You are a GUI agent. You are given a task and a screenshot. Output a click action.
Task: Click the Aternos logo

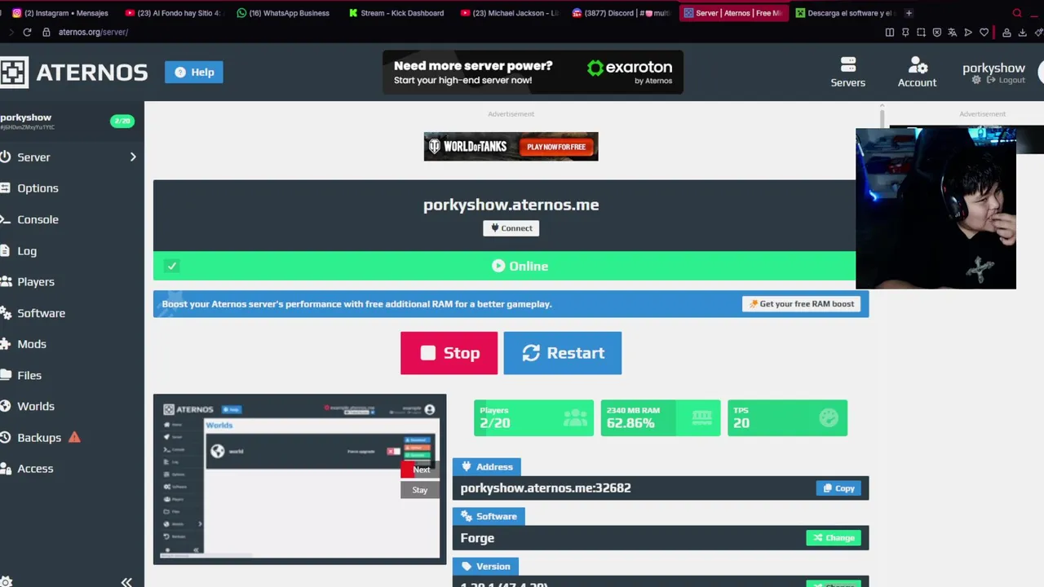[74, 72]
